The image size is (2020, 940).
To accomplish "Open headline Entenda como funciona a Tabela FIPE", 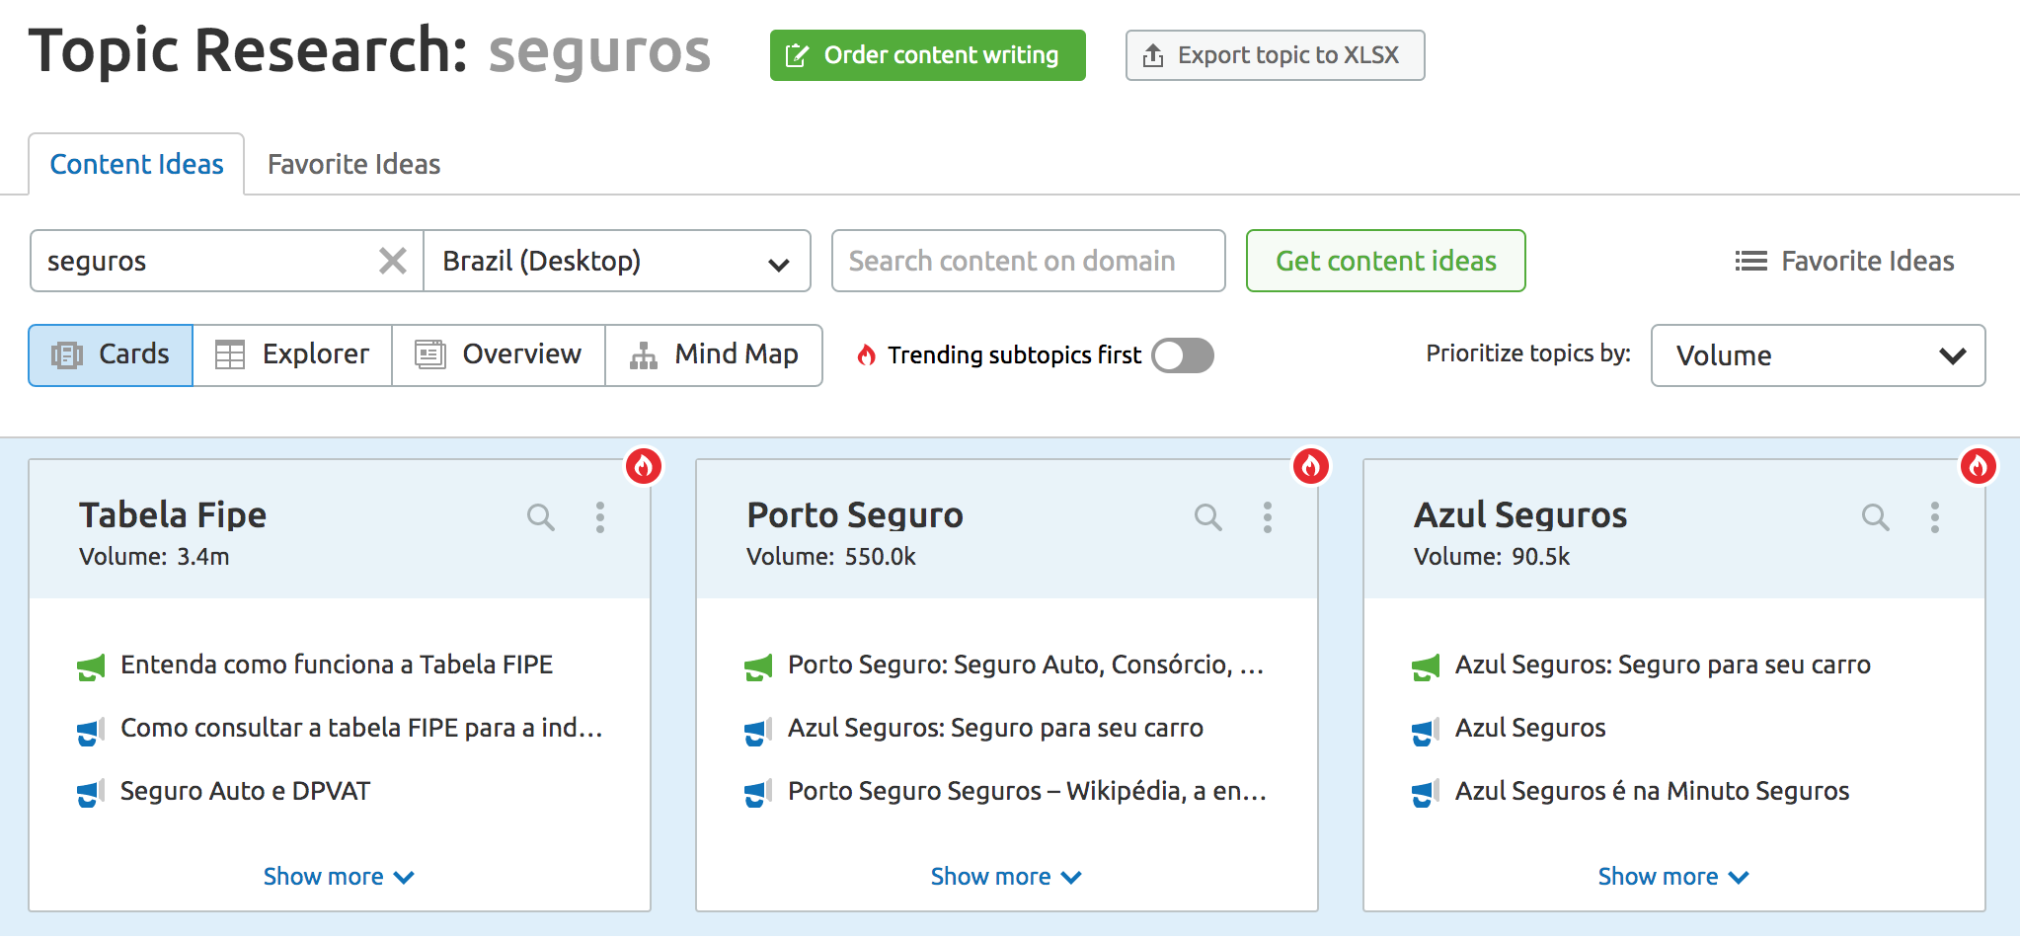I will (337, 665).
